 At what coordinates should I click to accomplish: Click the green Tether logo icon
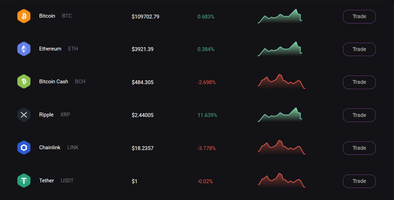tap(24, 181)
